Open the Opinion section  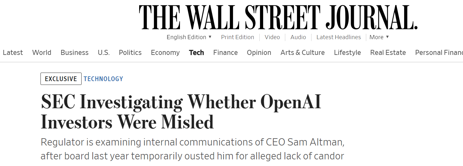coord(259,53)
